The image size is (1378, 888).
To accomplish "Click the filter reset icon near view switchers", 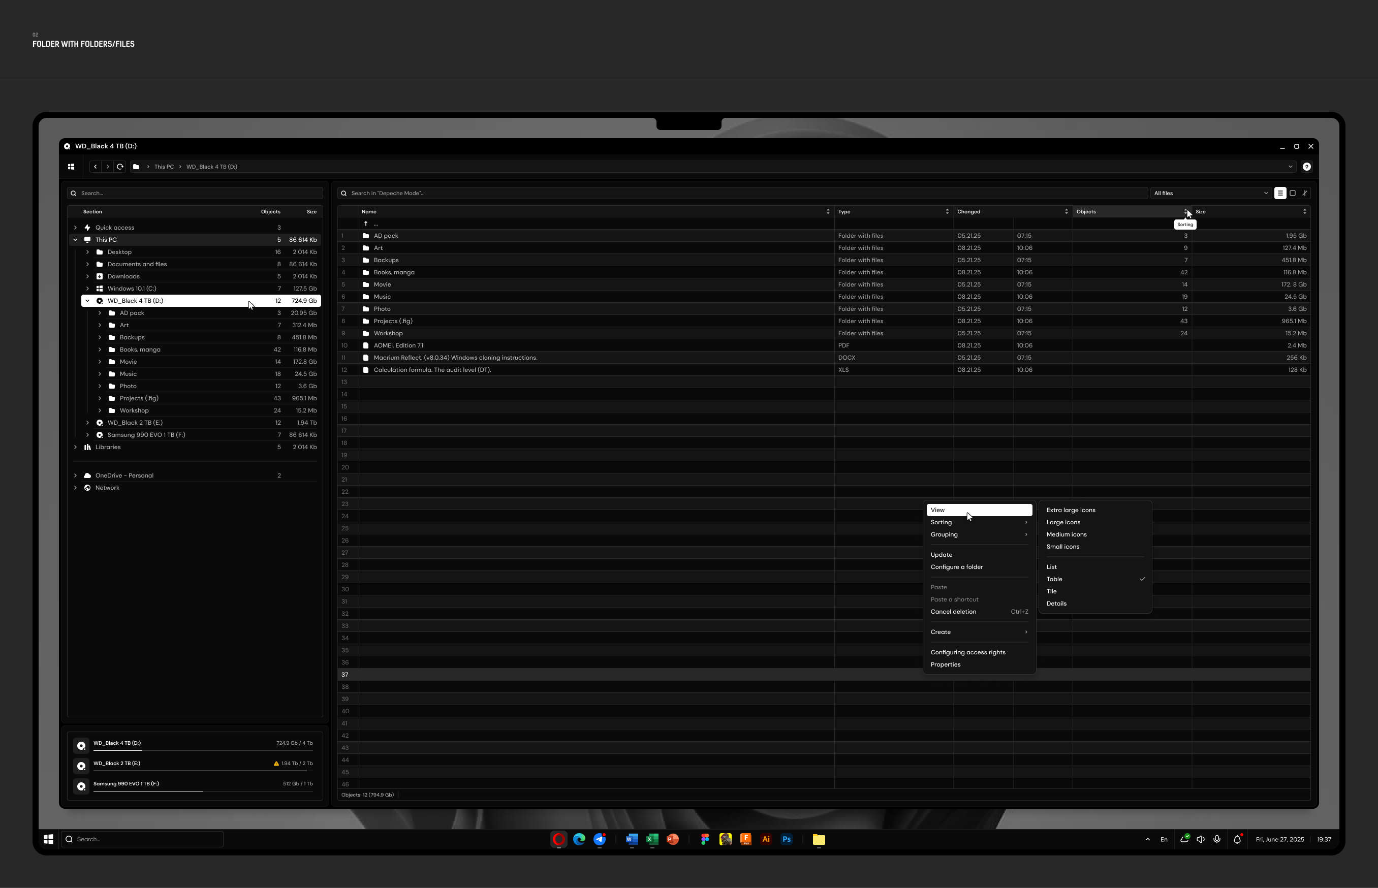I will click(1305, 193).
